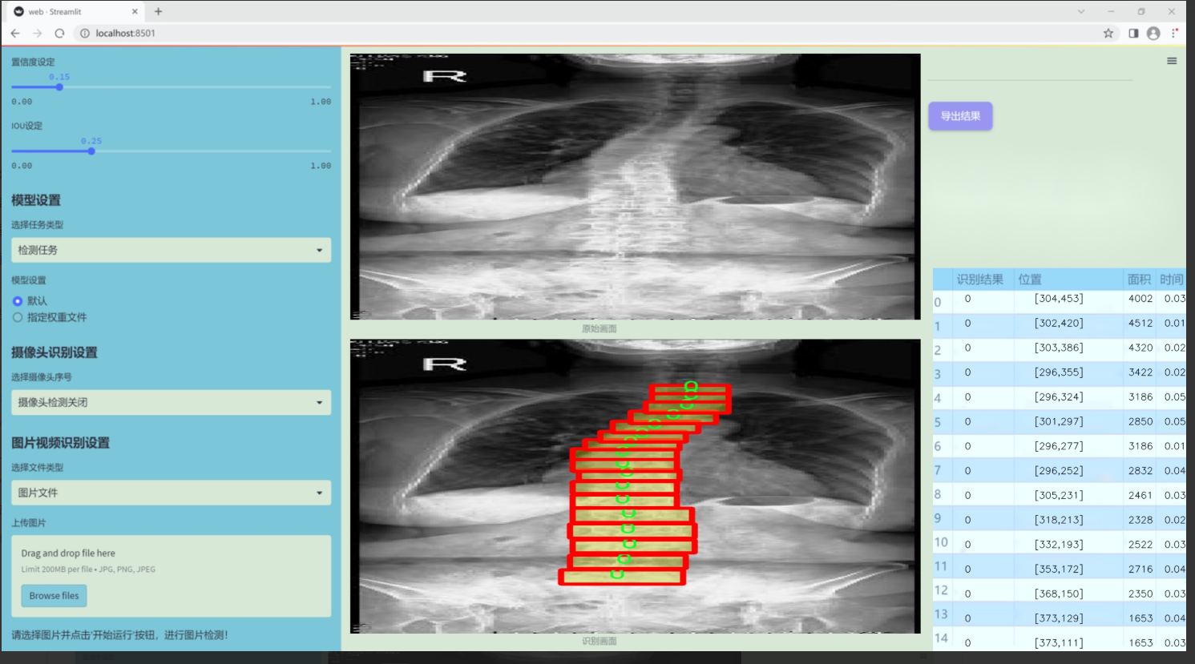The width and height of the screenshot is (1195, 664).
Task: Select area cell 3422
Action: click(x=1140, y=372)
